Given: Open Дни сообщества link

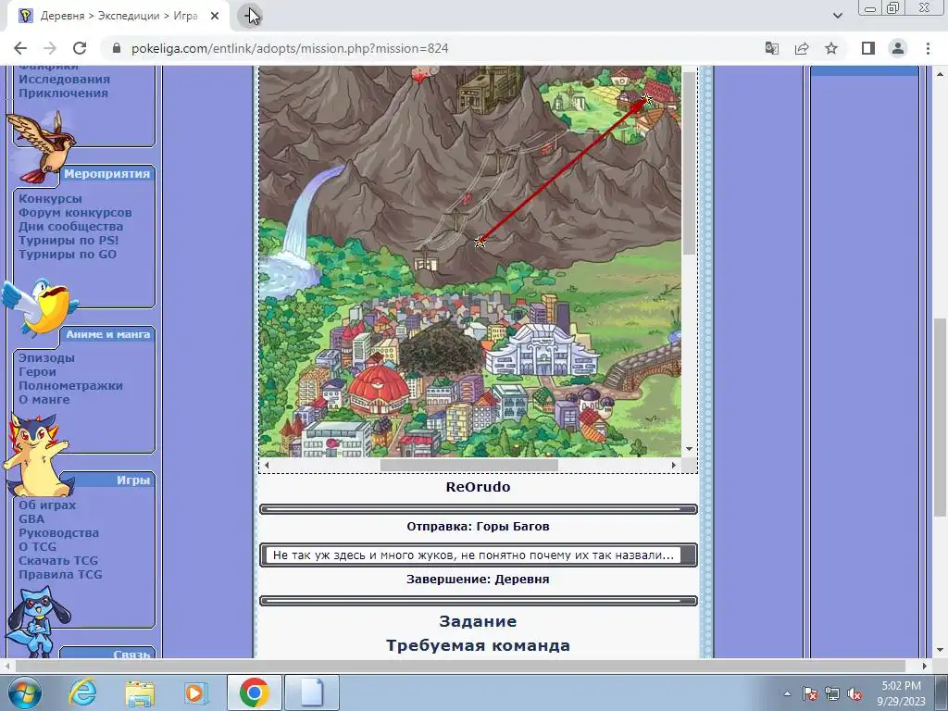Looking at the screenshot, I should pos(70,226).
